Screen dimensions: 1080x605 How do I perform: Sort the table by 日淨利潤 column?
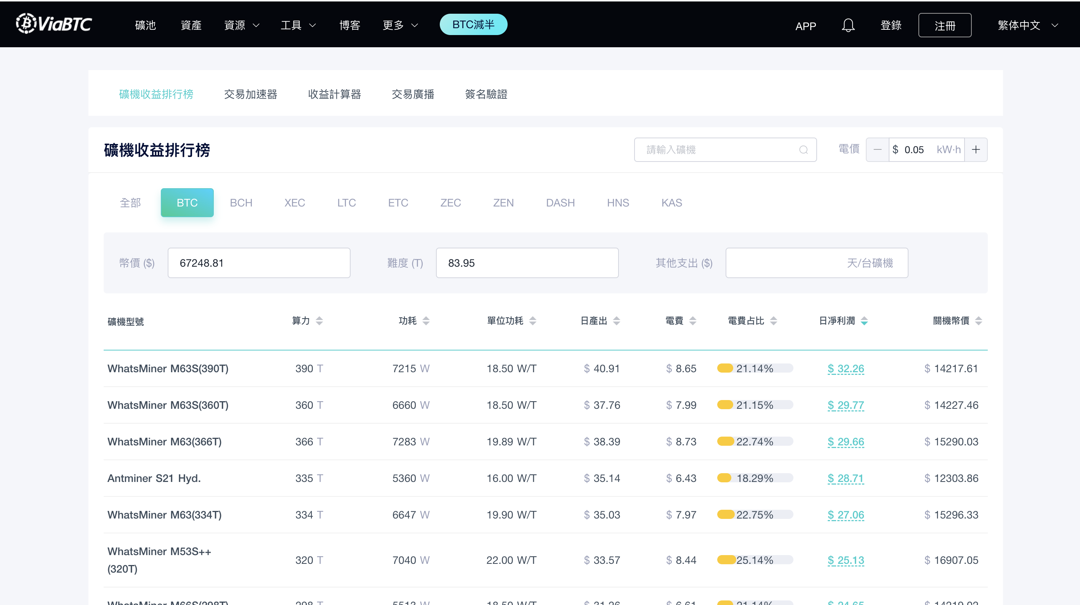click(x=865, y=321)
